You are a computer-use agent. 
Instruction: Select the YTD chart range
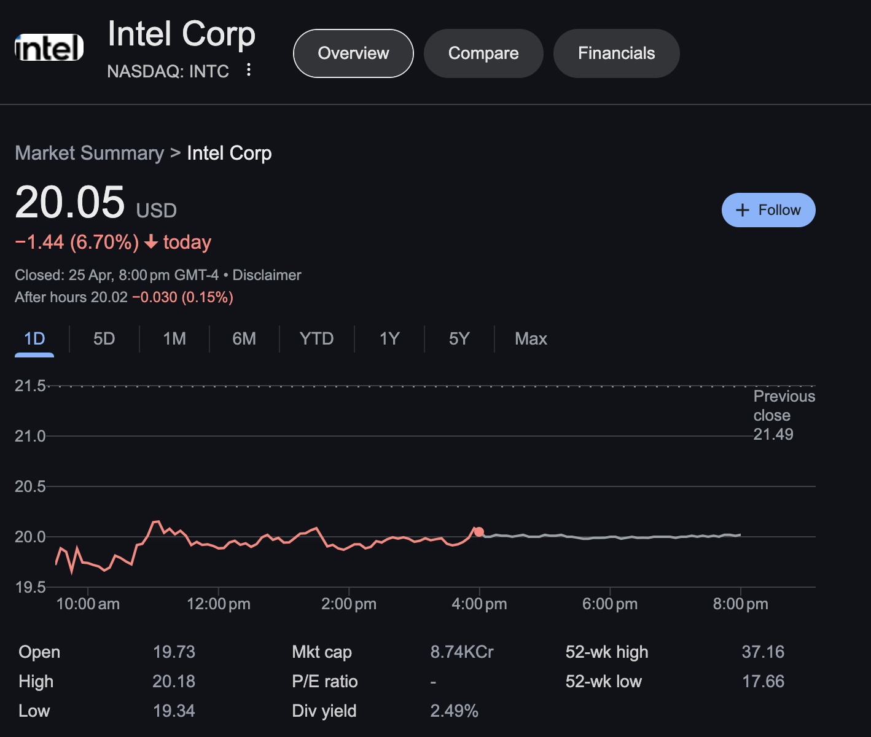pos(317,339)
